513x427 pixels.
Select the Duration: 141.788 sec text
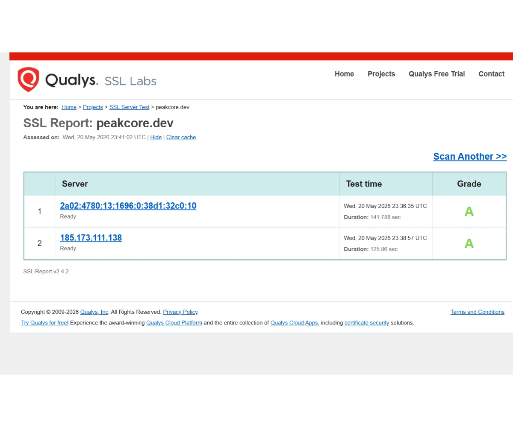click(372, 217)
